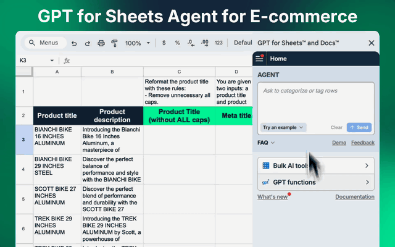Click the fx formula bar icon

(67, 61)
